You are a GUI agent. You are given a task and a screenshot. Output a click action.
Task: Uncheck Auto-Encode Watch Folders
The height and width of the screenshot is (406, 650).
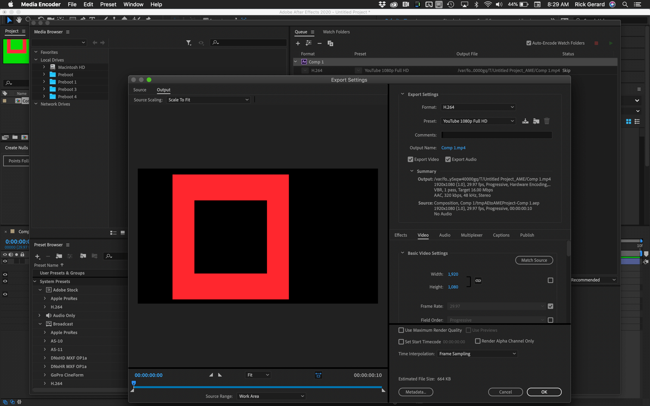pyautogui.click(x=528, y=43)
